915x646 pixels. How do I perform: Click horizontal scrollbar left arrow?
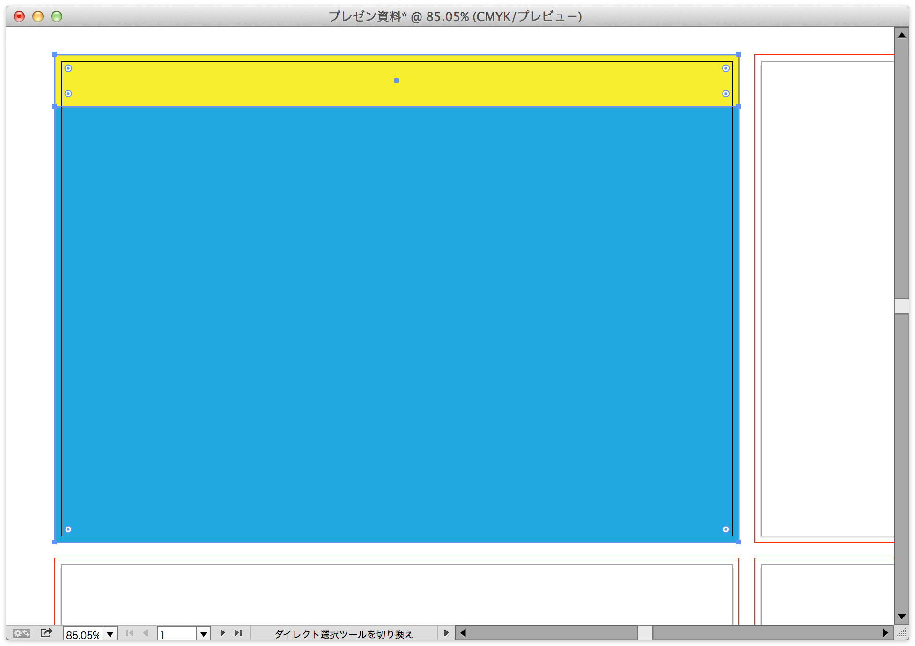coord(463,633)
